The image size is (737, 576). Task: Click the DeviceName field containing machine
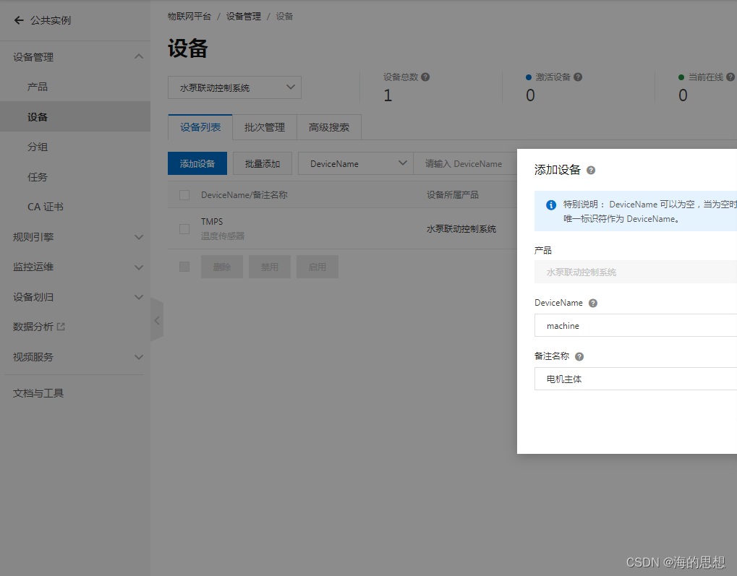coord(636,325)
